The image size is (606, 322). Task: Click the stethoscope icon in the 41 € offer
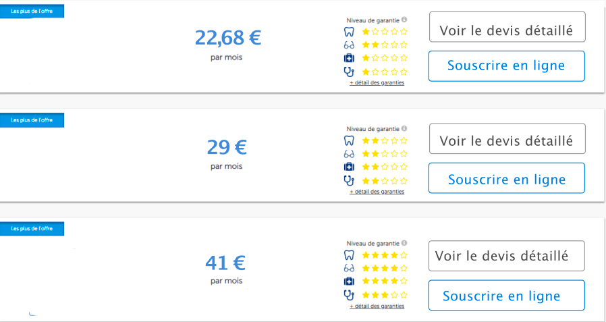[349, 294]
